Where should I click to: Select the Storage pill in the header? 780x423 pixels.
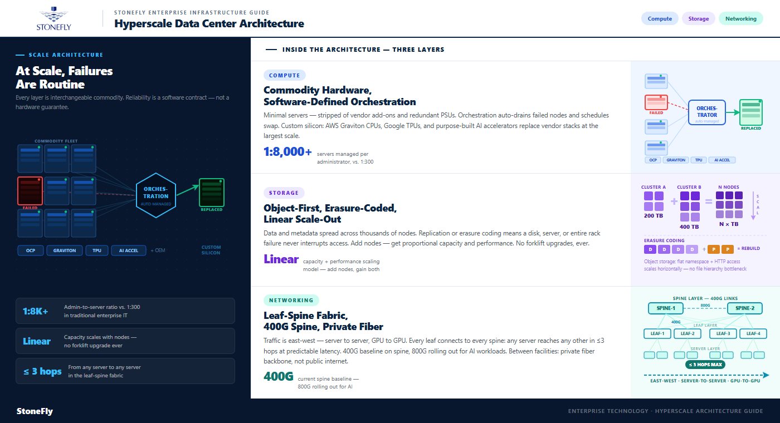(x=699, y=18)
